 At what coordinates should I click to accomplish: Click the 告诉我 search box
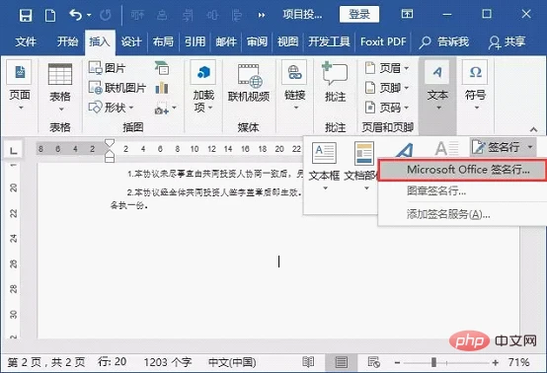click(443, 42)
